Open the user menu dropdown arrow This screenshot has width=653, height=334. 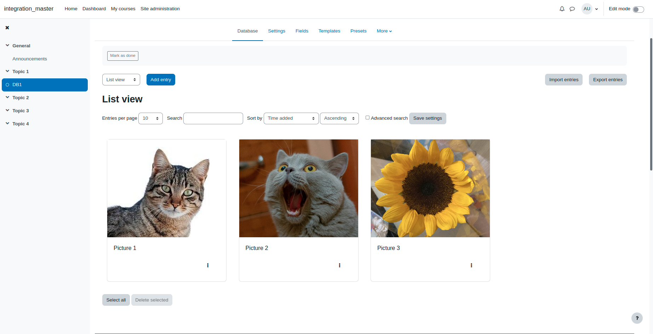(596, 9)
